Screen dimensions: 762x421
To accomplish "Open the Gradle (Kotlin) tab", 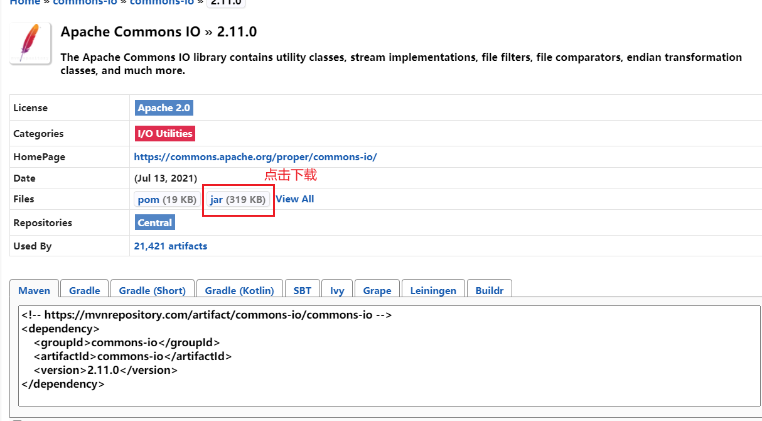I will (x=239, y=290).
